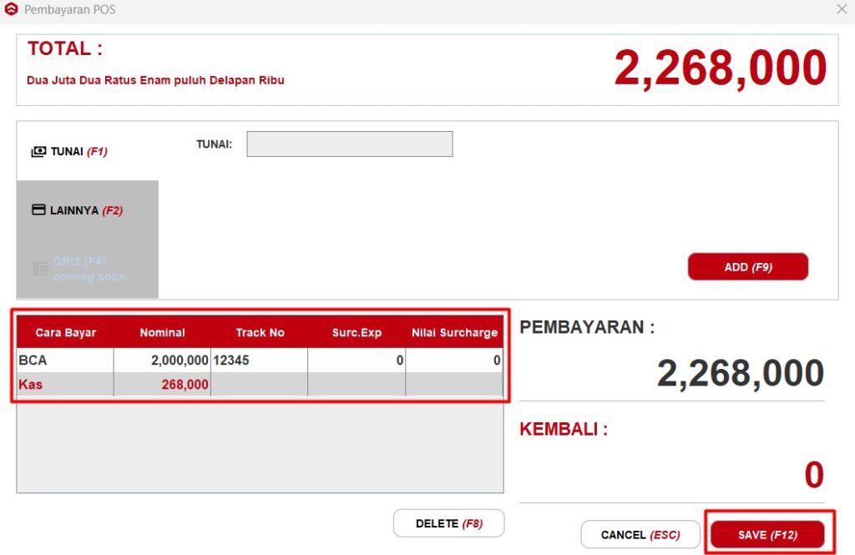The width and height of the screenshot is (855, 555).
Task: Click the cash icon beside TUNAI
Action: [x=38, y=152]
